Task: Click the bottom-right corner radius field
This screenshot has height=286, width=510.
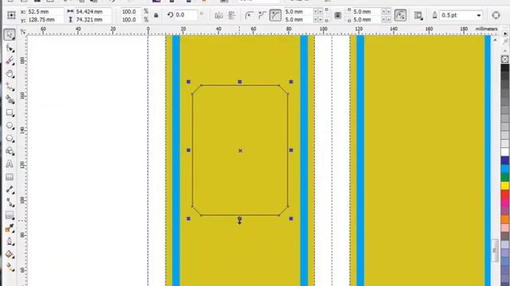Action: [367, 19]
